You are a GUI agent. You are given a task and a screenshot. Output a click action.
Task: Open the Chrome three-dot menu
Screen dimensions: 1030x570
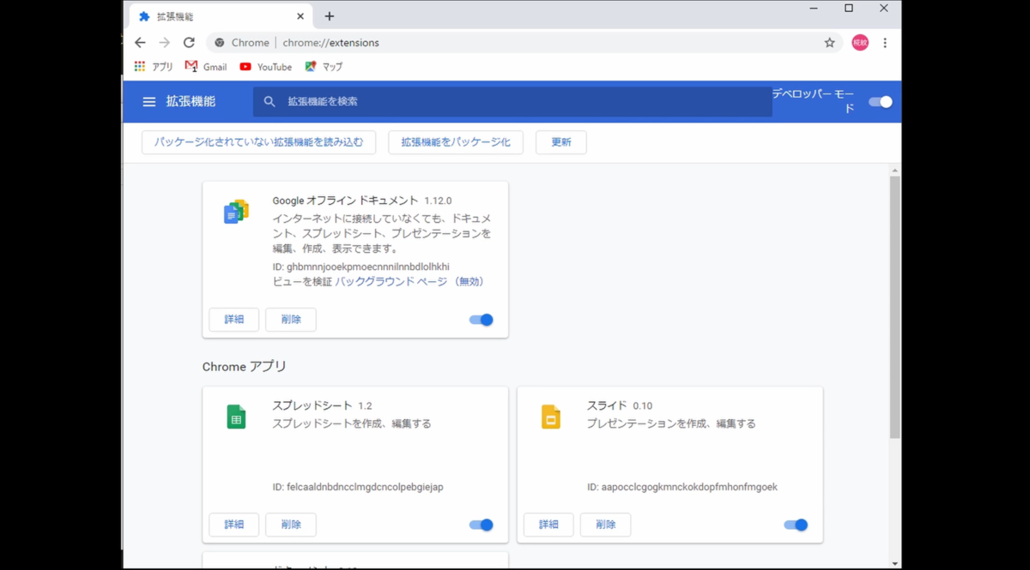[885, 42]
